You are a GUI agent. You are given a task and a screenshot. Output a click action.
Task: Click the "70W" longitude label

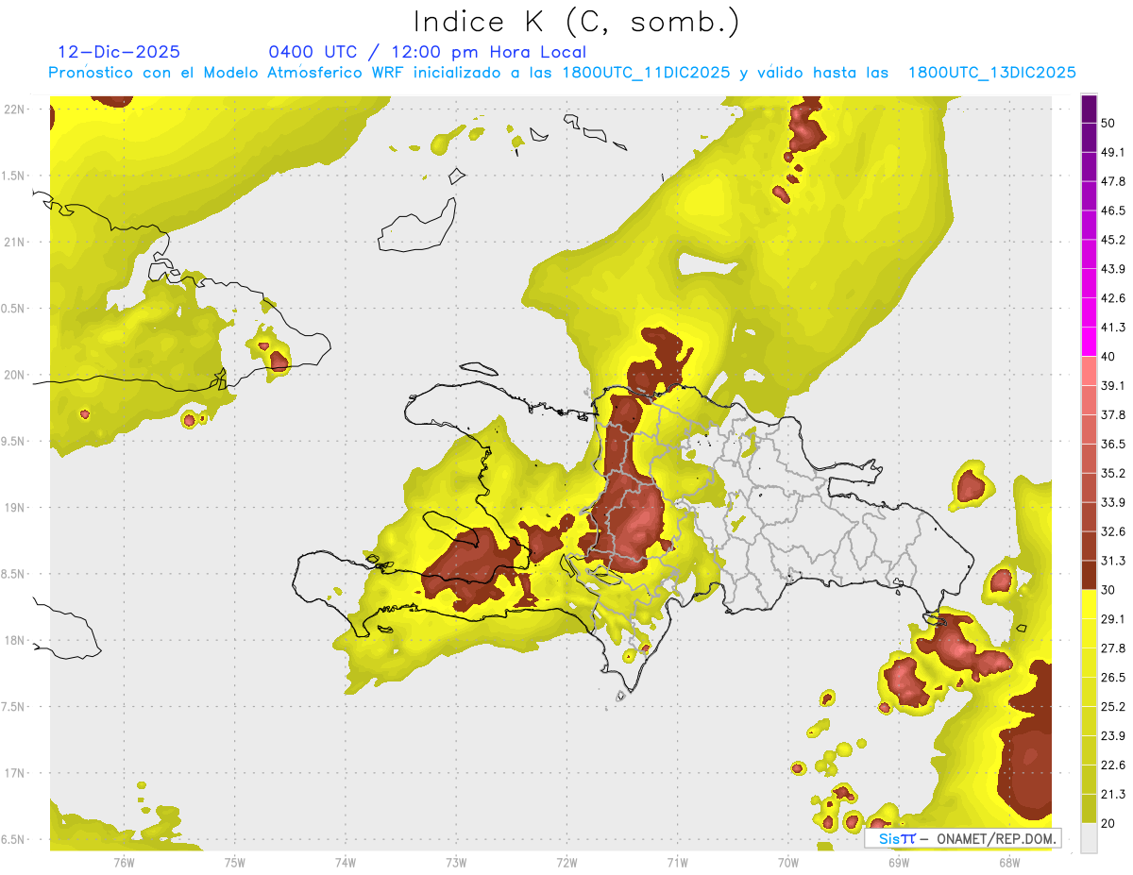[x=788, y=862]
